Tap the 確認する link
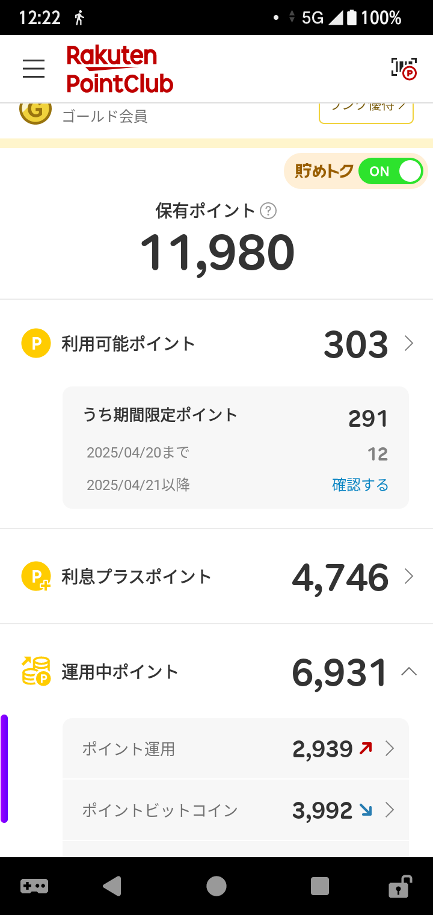The height and width of the screenshot is (915, 433). [360, 485]
